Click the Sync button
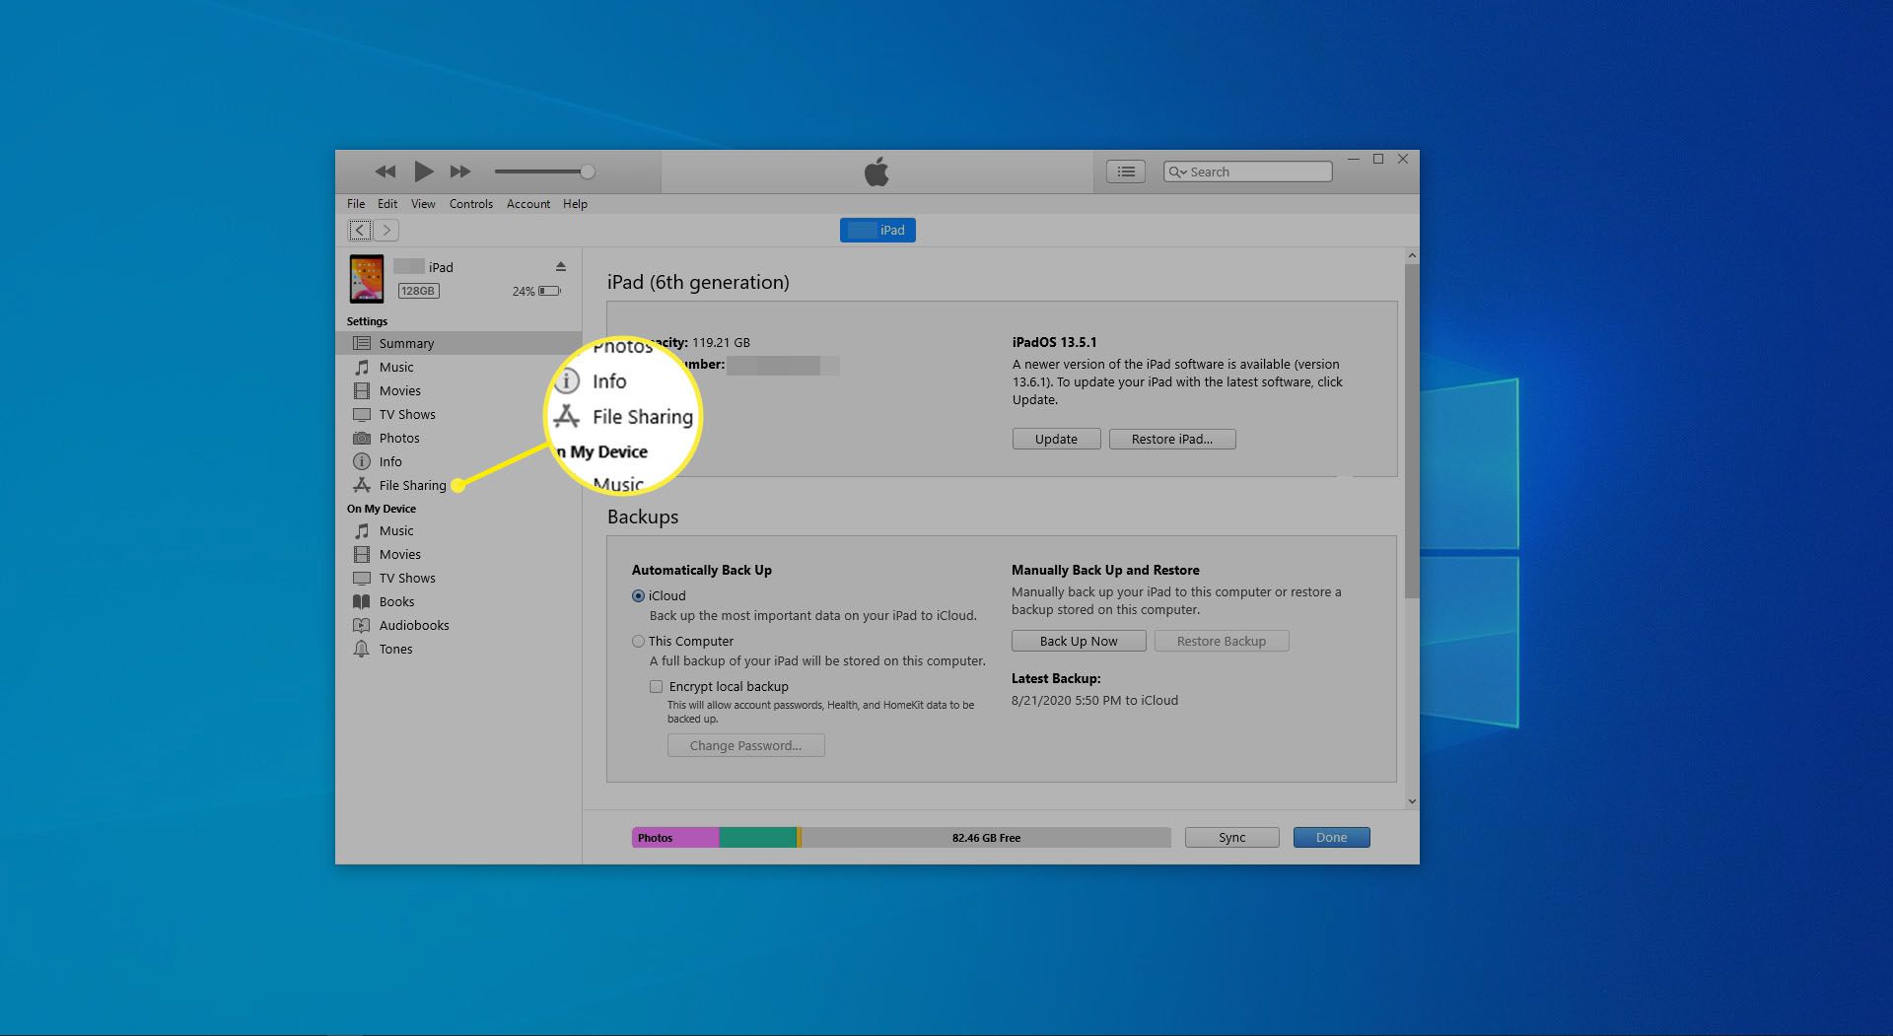The width and height of the screenshot is (1893, 1036). coord(1232,837)
